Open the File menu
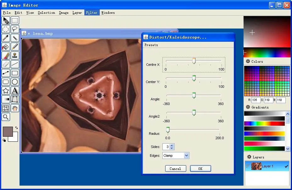This screenshot has height=190, width=292. point(7,13)
